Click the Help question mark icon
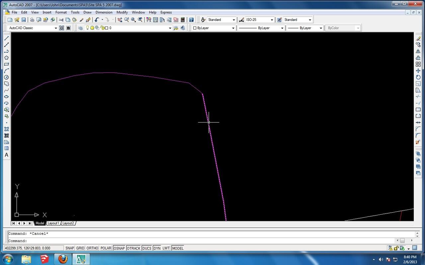425x265 pixels. [x=191, y=20]
